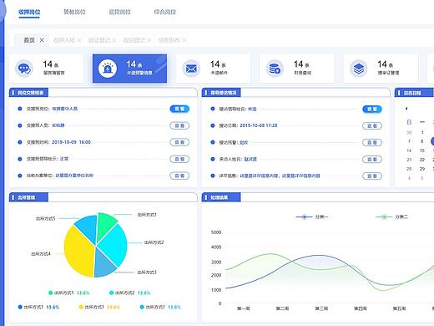This screenshot has height=326, width=434.
Task: Toggle cyan 出所方式2 legend item 13.6%
Action: 130,293
